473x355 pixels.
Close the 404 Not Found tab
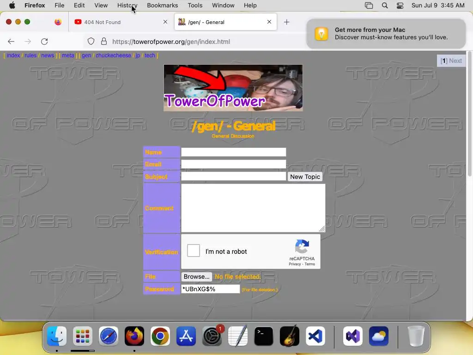[165, 22]
